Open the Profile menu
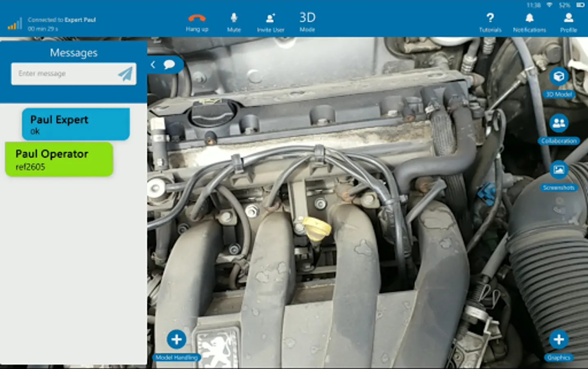Viewport: 588px width, 369px height. point(568,23)
